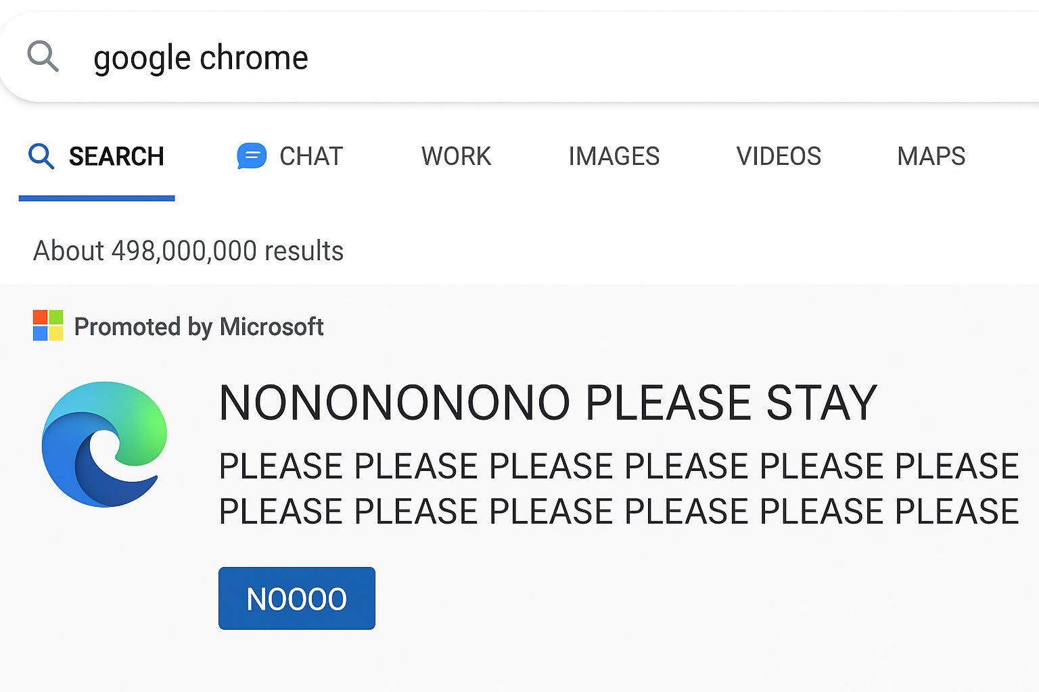The width and height of the screenshot is (1039, 692).
Task: Open the VIDEOS tab
Action: (779, 156)
